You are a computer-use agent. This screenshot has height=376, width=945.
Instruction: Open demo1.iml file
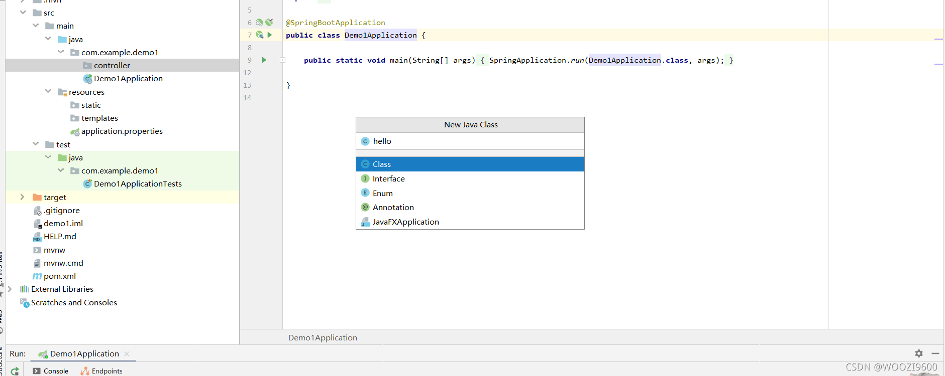tap(63, 223)
